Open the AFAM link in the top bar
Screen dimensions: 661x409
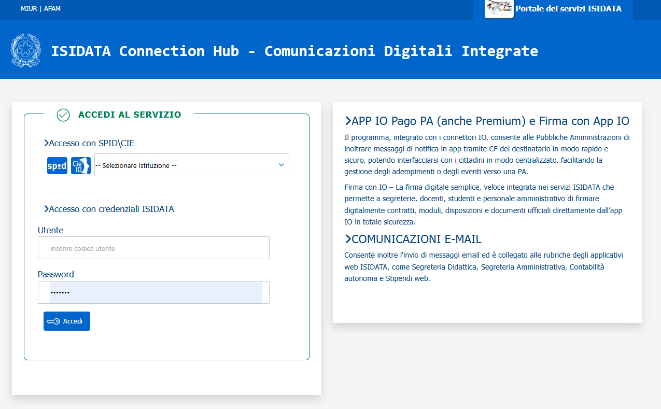[x=52, y=8]
